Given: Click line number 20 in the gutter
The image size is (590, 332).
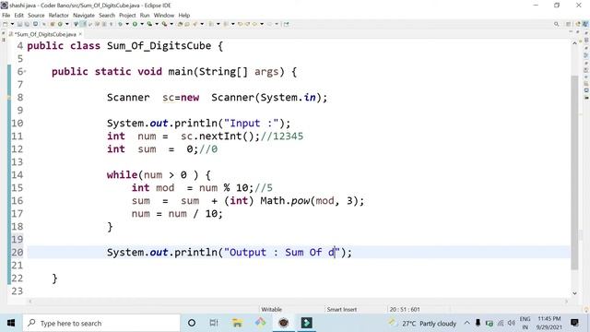Looking at the screenshot, I should pyautogui.click(x=17, y=252).
